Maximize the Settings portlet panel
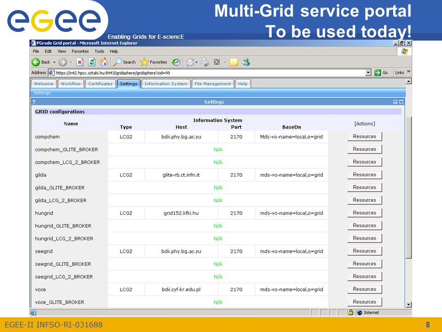Screen dimensions: 442x332 pos(401,102)
